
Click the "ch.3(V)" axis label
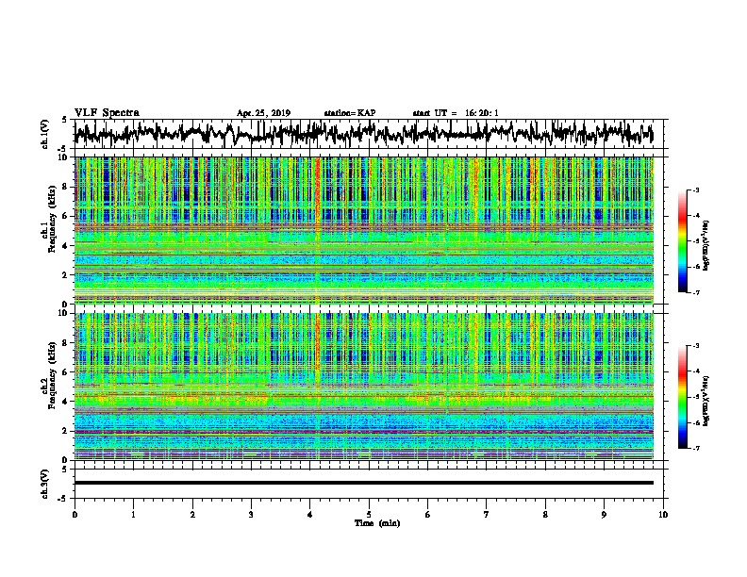point(45,484)
